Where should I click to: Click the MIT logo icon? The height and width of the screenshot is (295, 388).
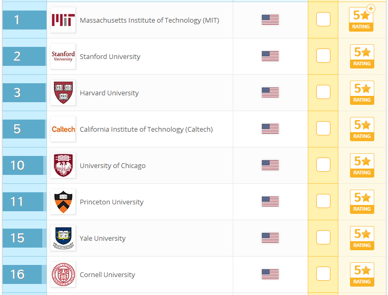pos(63,20)
